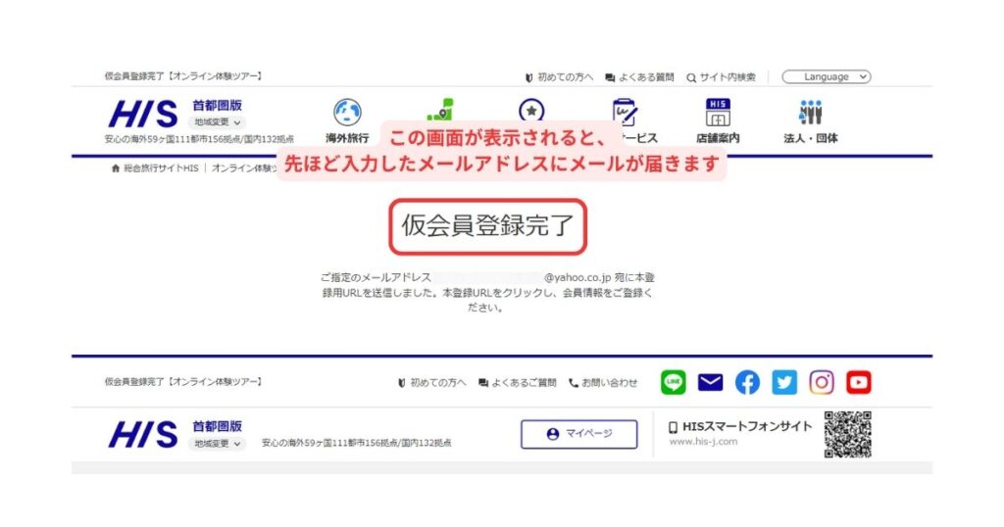
Task: Click the HISスマートフォンサイト link
Action: (739, 426)
